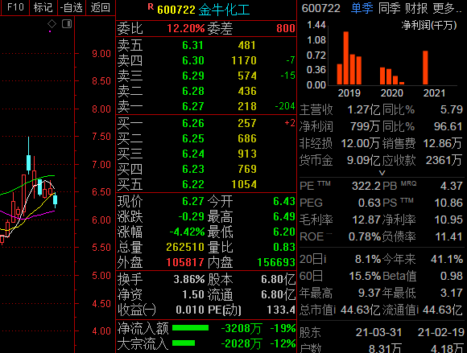Click 股东 date 21-03-31
The height and width of the screenshot is (353, 467).
[378, 332]
